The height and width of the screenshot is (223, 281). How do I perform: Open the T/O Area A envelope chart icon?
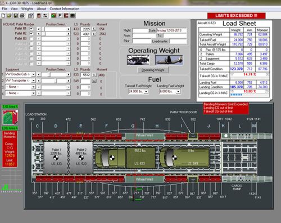point(10,117)
